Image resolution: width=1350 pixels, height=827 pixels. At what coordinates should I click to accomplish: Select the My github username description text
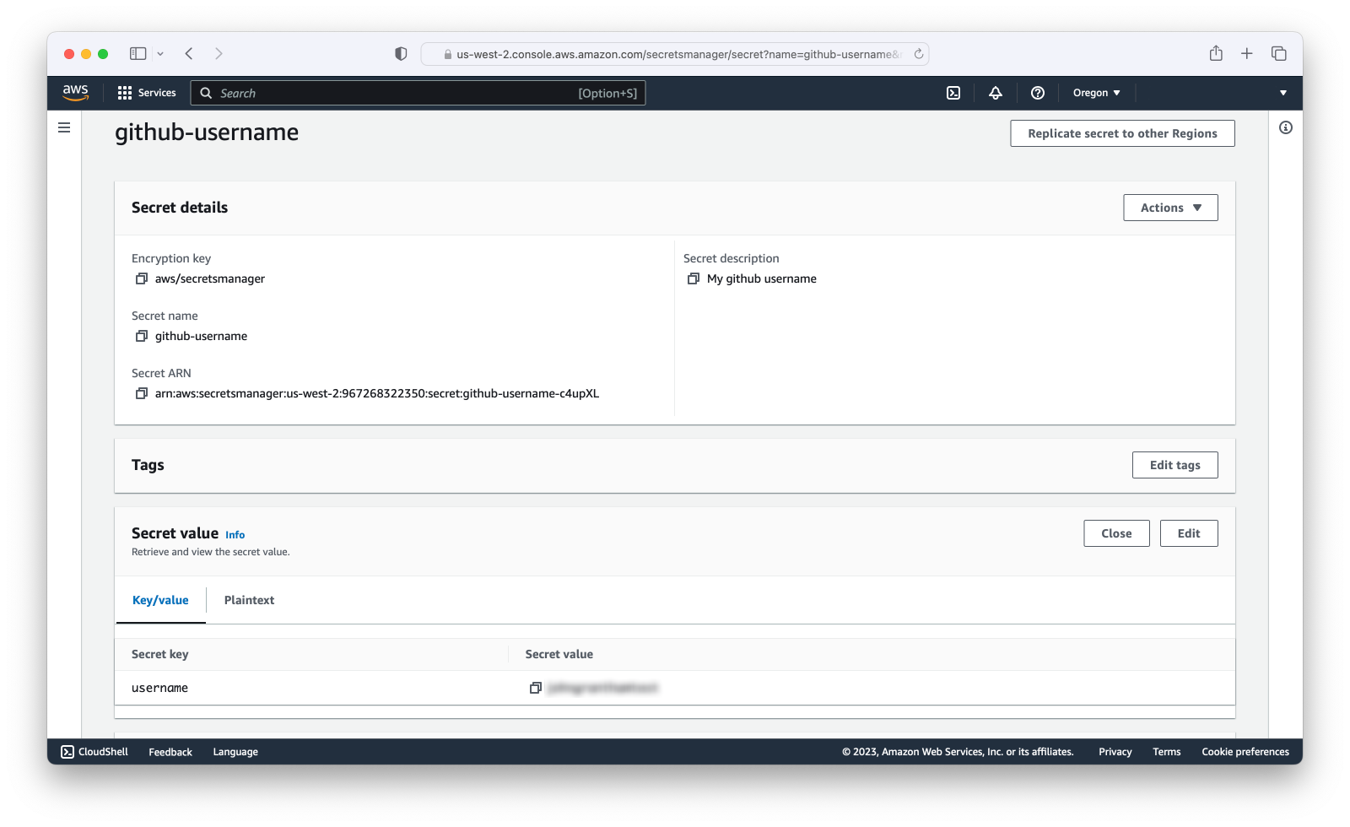(762, 278)
